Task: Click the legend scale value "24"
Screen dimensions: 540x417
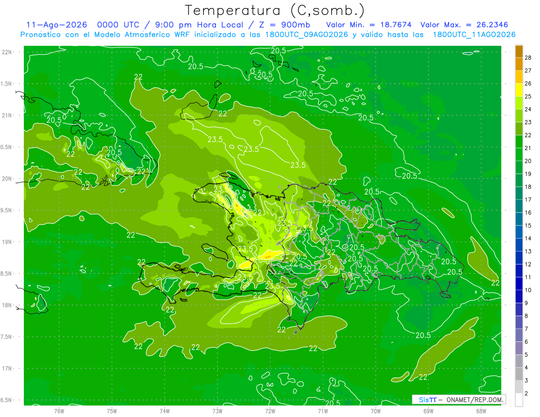Action: [528, 109]
